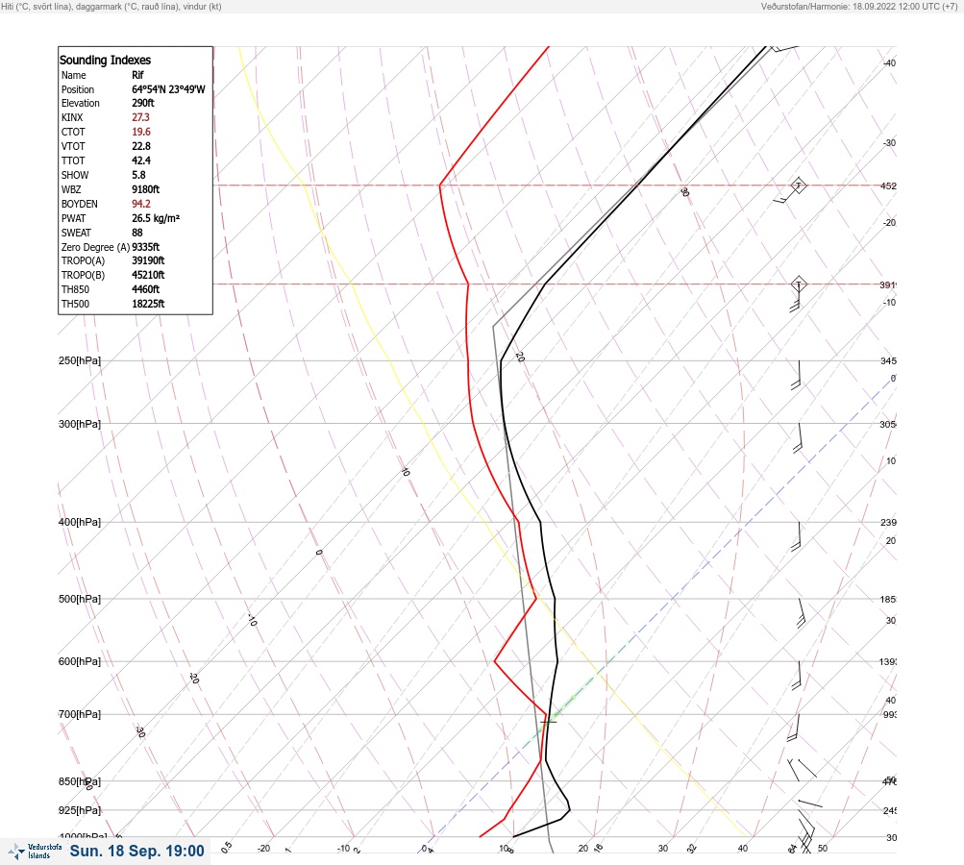964x865 pixels.
Task: Click the 925[hPa] pressure level label
Action: 80,811
